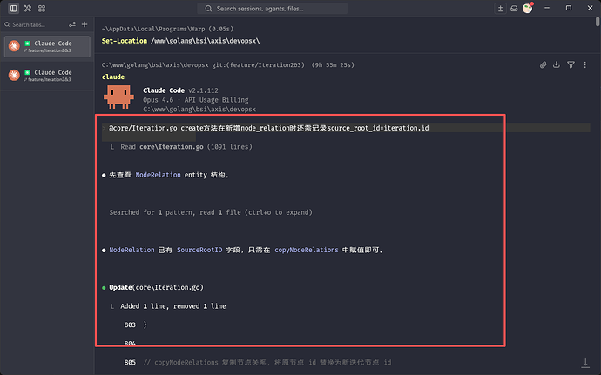Minimize the Warp window
Viewport: 601px width, 375px height.
[x=547, y=8]
